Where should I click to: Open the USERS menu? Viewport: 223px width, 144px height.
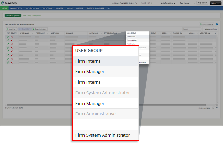tap(4, 8)
